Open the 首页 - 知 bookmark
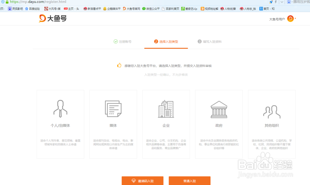The image size is (310, 185). click(267, 9)
